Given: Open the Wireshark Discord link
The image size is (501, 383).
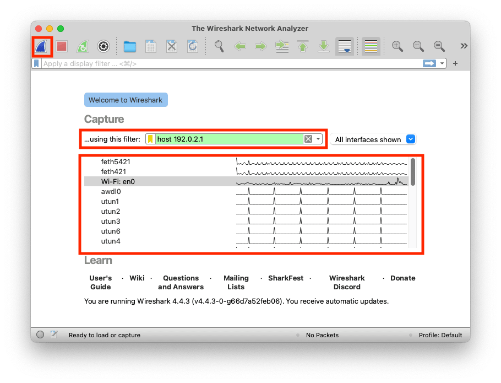Looking at the screenshot, I should pos(347,282).
